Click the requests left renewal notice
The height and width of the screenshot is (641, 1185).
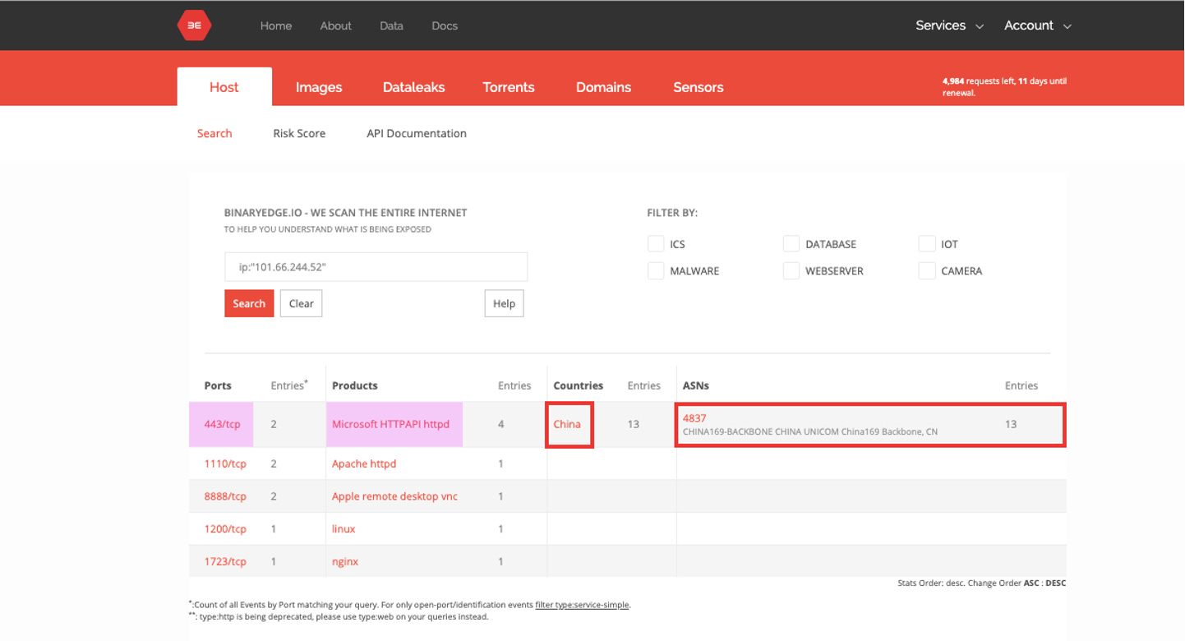point(1004,87)
